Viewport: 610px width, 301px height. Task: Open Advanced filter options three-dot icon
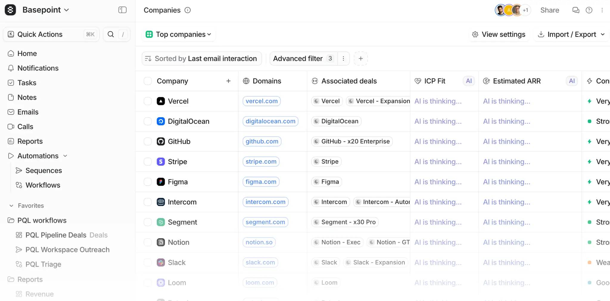343,59
